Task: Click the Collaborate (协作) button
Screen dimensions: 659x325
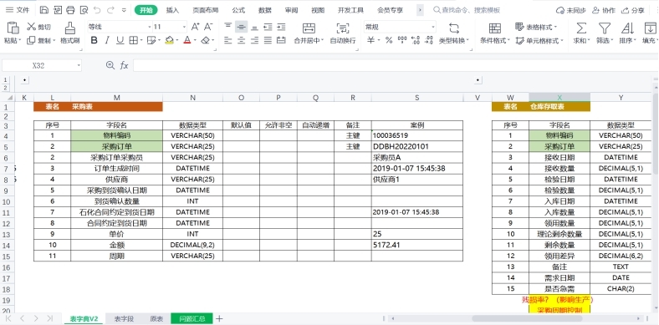Action: point(604,11)
